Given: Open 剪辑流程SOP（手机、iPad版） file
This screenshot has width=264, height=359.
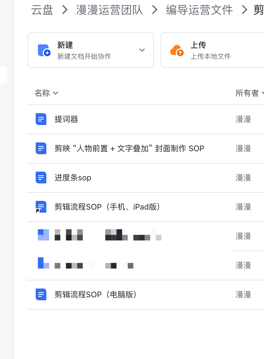Looking at the screenshot, I should (107, 207).
